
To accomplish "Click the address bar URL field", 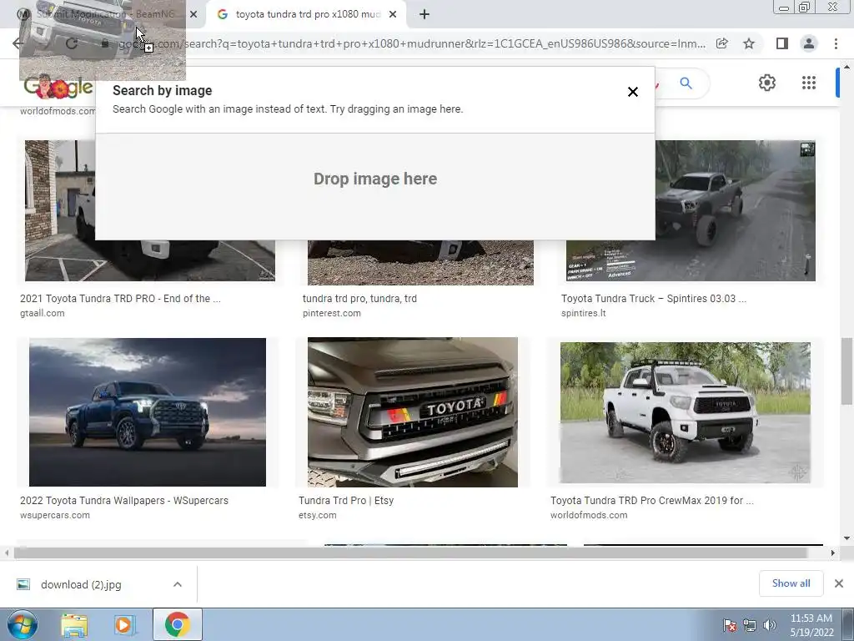I will tap(411, 43).
